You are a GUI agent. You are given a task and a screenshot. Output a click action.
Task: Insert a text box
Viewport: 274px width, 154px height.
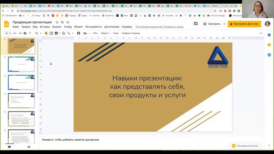51,33
